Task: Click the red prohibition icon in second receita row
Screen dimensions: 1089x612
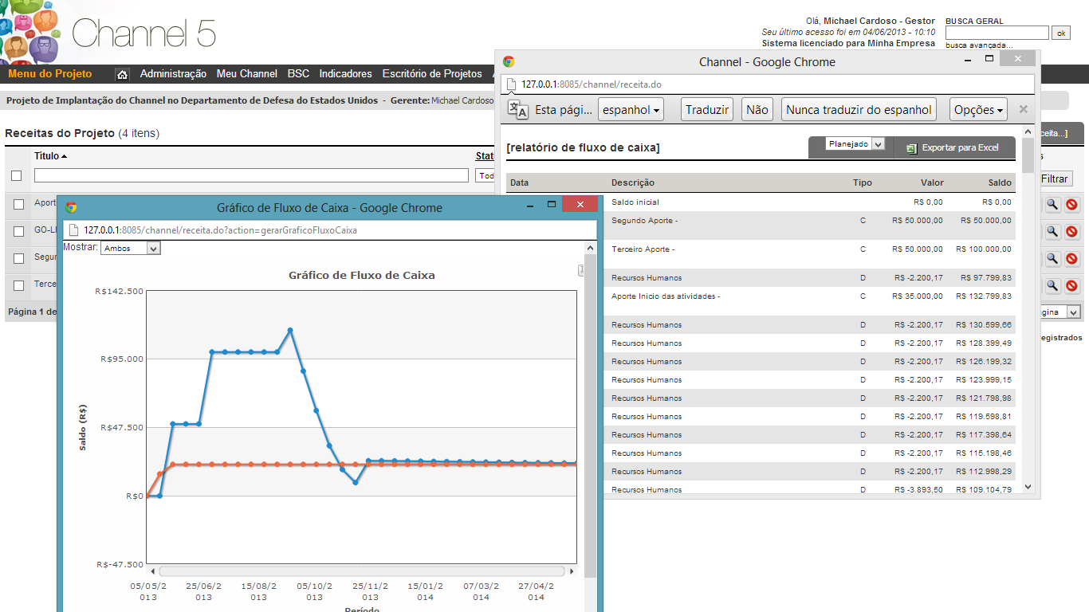Action: 1072,232
